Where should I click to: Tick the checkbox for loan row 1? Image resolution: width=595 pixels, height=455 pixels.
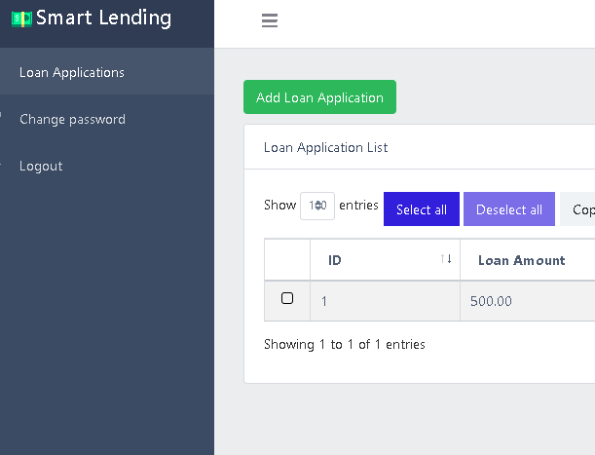pos(287,299)
